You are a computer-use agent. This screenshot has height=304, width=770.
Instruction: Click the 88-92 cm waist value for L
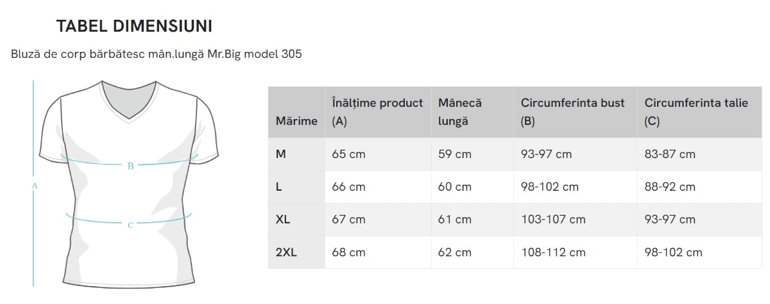(670, 187)
